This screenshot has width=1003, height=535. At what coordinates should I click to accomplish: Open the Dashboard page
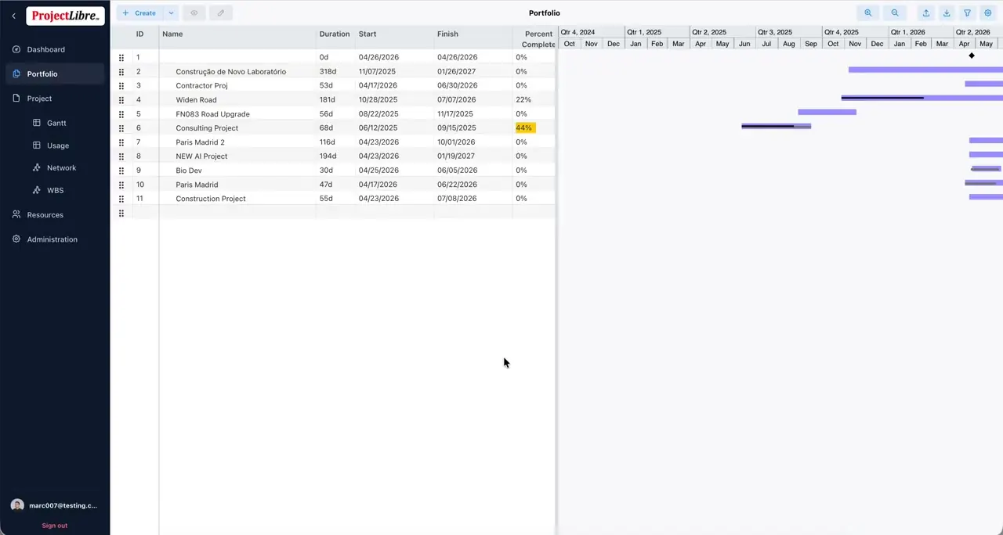point(45,49)
